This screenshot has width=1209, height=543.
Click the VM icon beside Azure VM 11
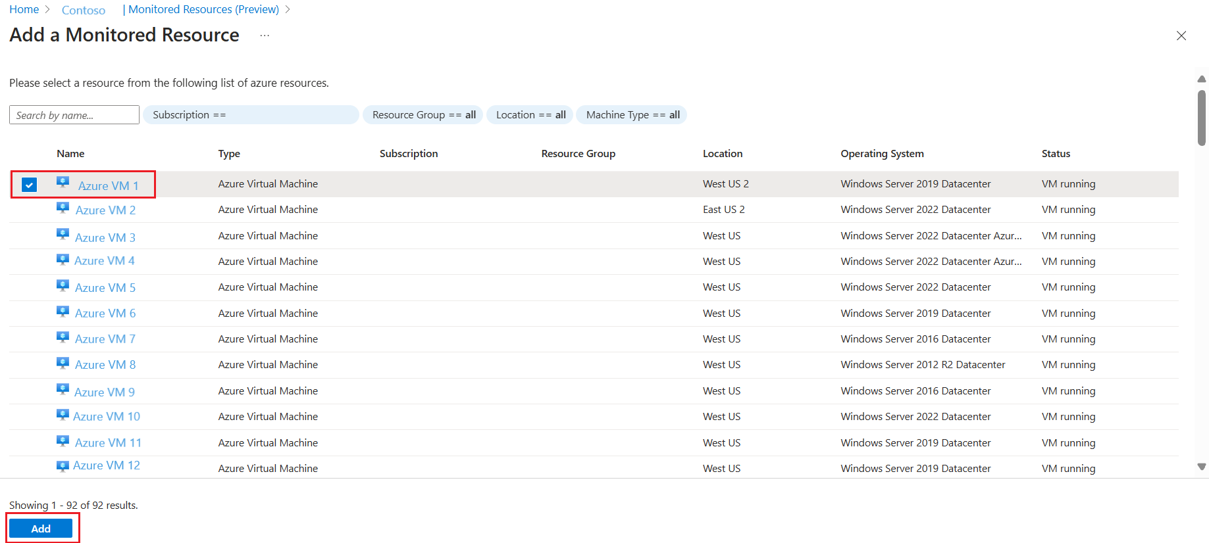pos(63,441)
